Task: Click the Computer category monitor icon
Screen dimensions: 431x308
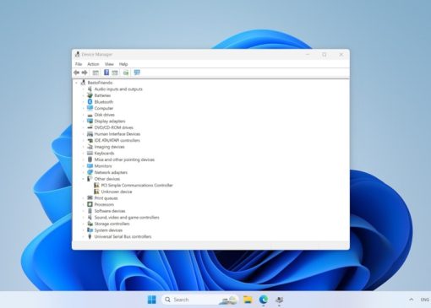Action: coord(90,108)
